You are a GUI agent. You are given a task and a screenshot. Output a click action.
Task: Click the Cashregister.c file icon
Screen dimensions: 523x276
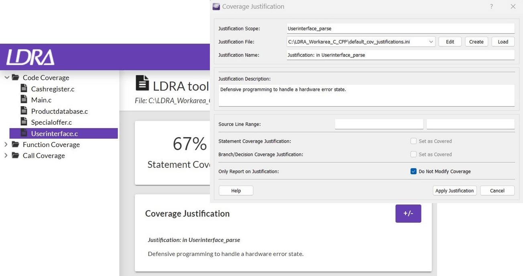click(x=24, y=89)
